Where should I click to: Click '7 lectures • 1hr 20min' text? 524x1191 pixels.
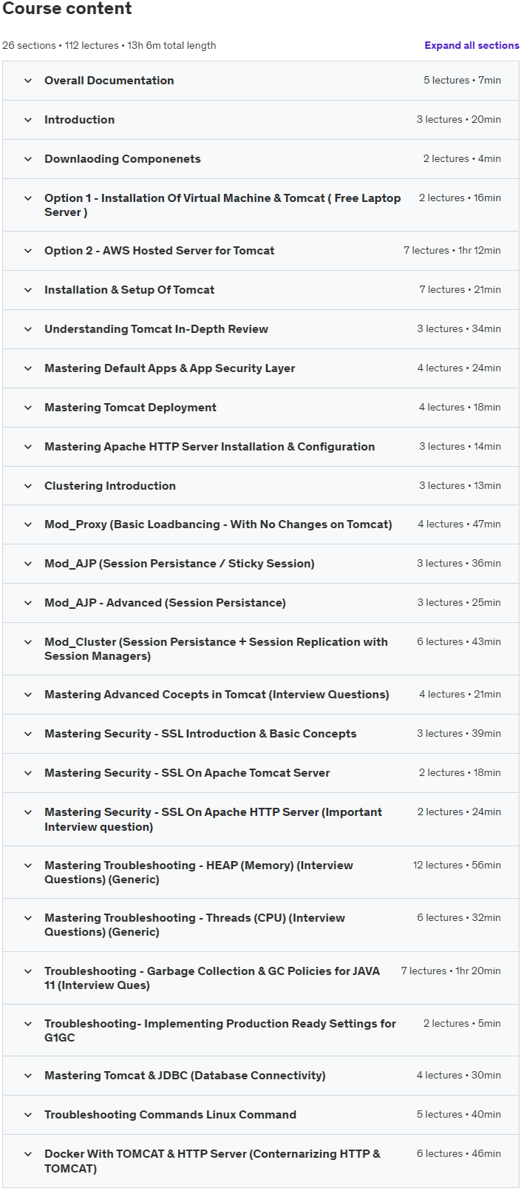451,971
